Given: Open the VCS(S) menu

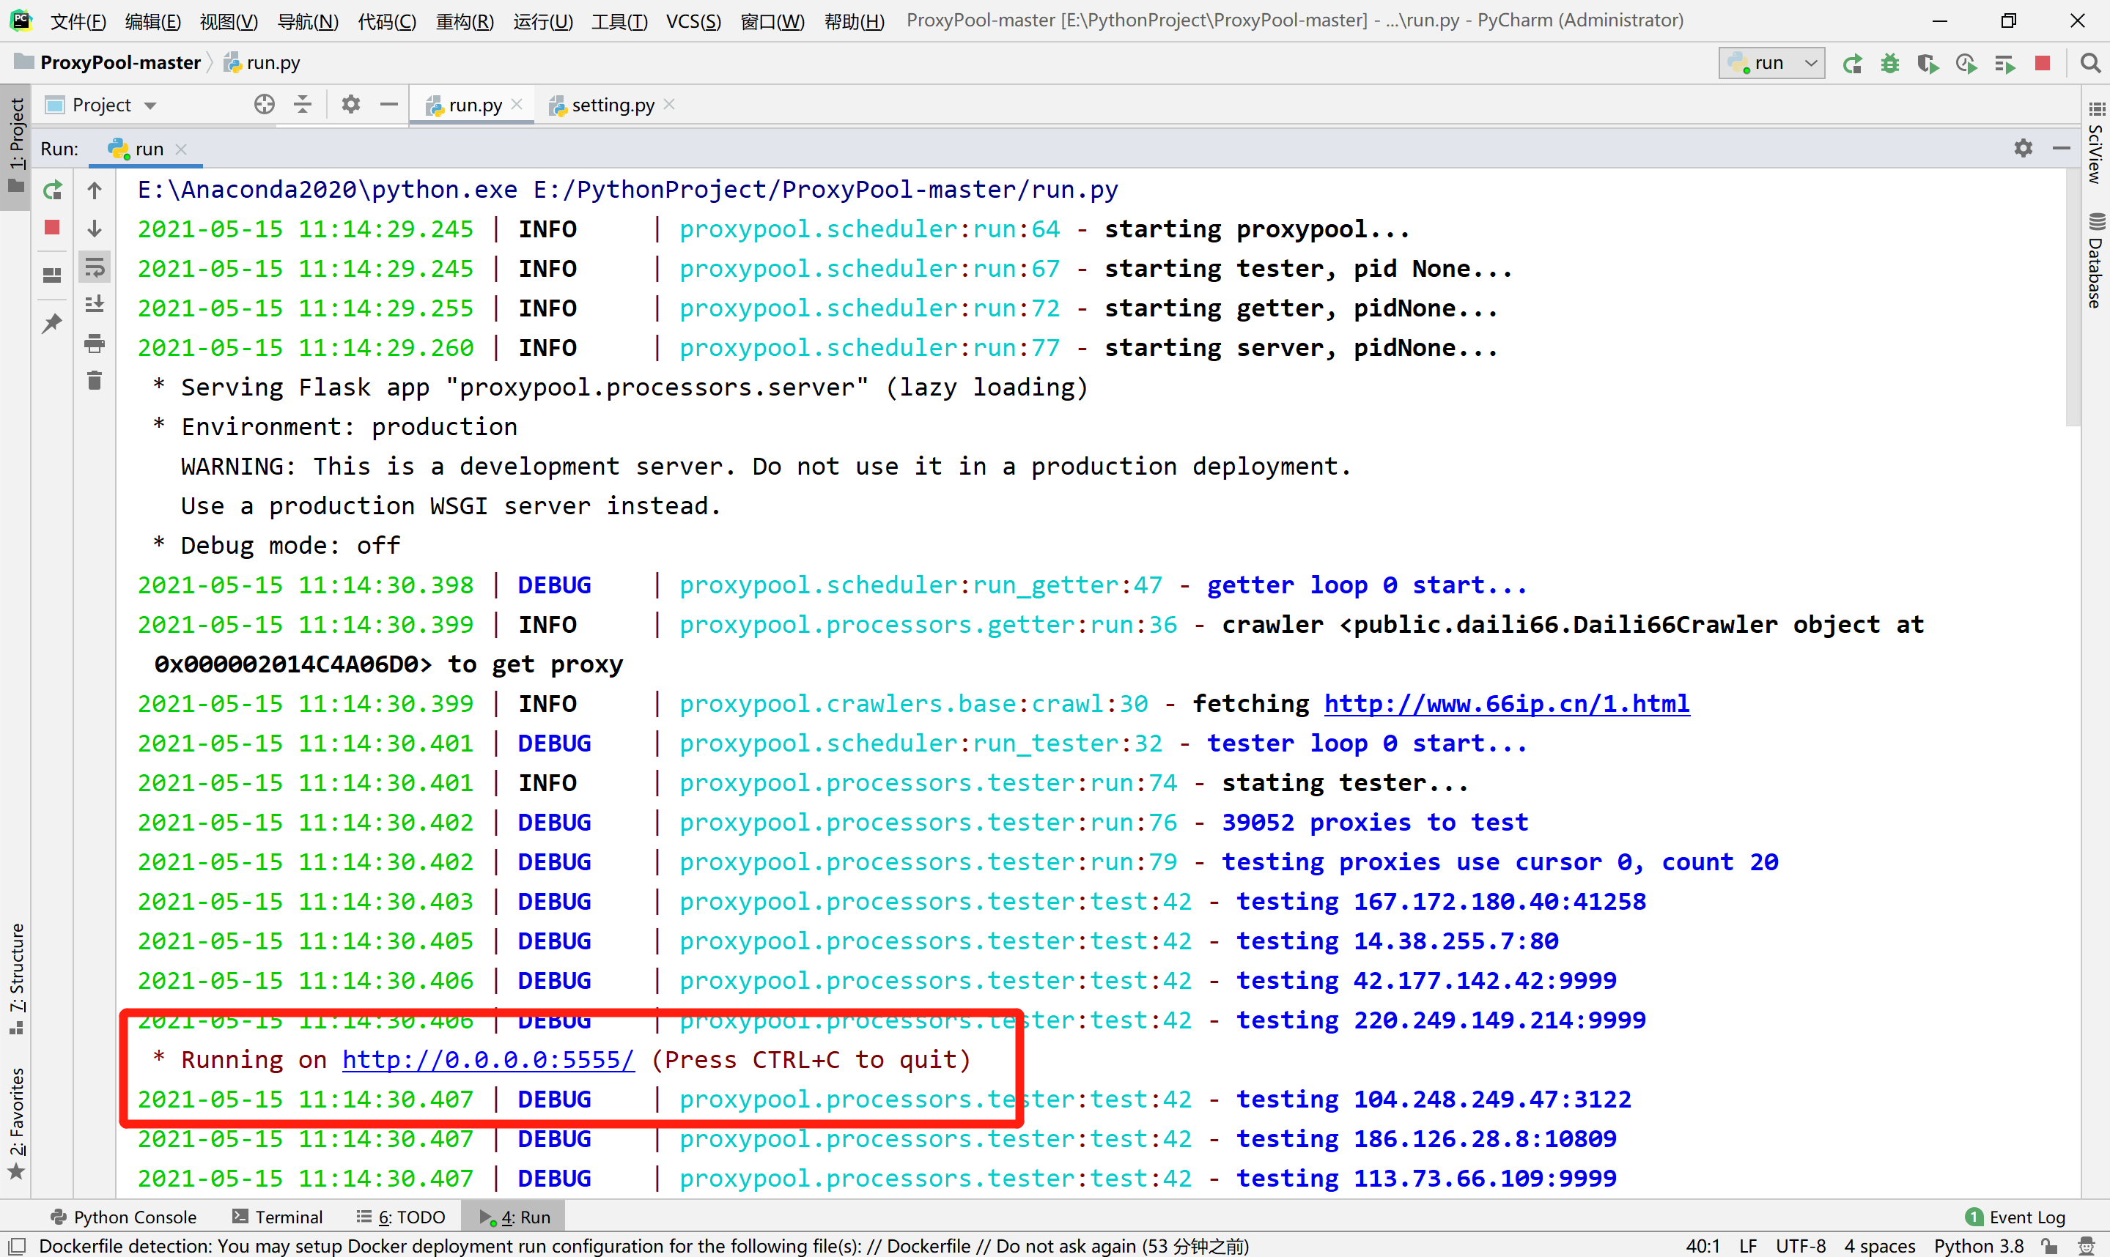Looking at the screenshot, I should point(693,21).
